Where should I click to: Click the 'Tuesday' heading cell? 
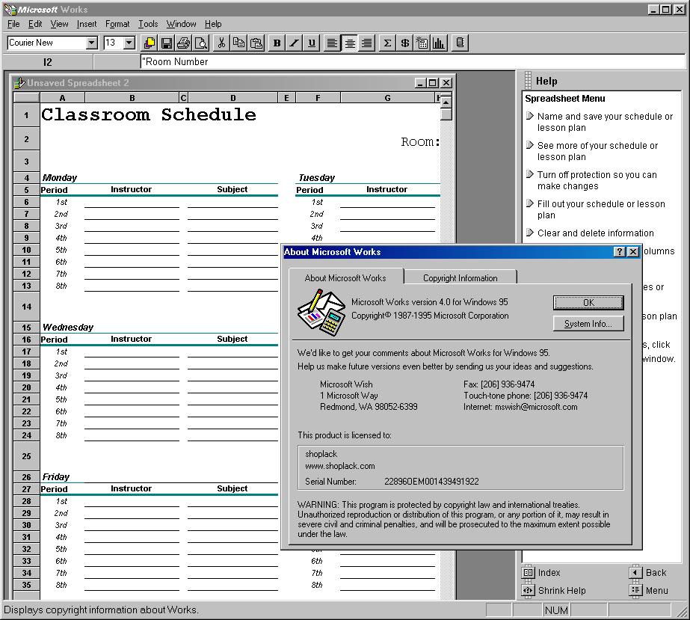click(x=316, y=178)
